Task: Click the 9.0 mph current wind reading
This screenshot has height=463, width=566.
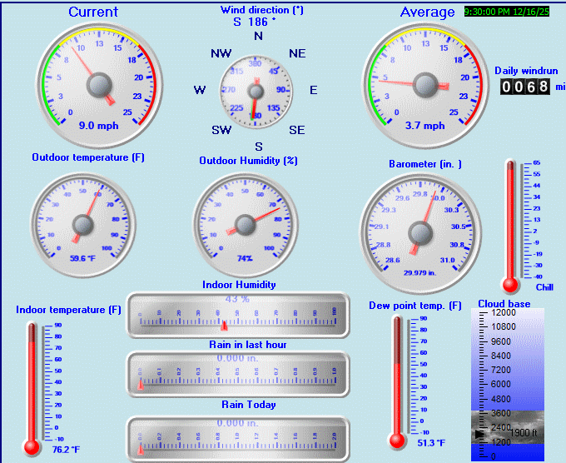Action: click(x=98, y=126)
